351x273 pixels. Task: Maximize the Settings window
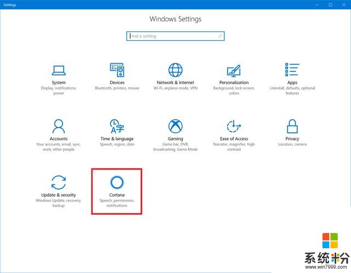(x=330, y=5)
